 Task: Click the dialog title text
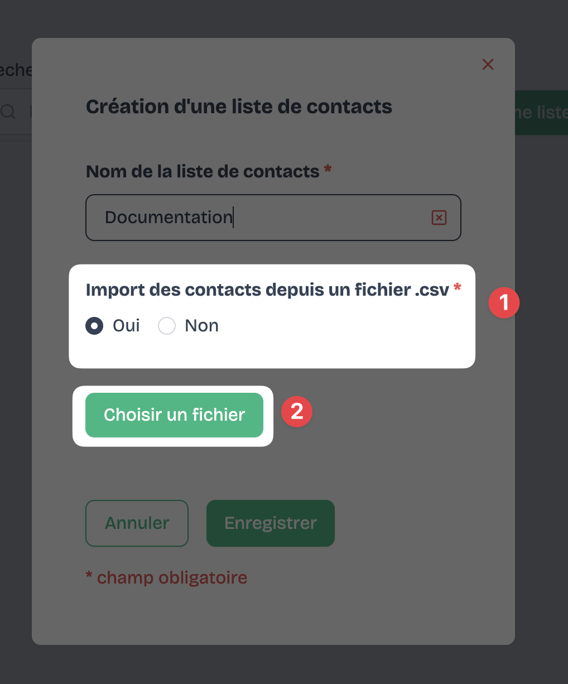coord(239,107)
